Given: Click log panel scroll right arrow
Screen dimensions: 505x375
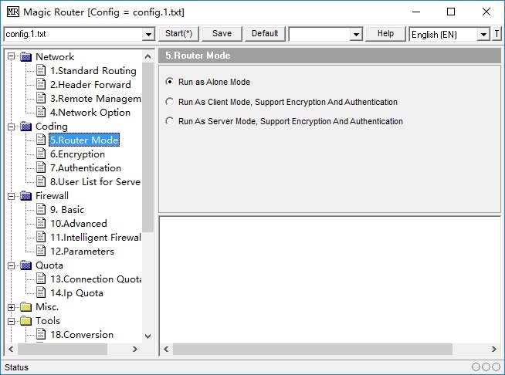Looking at the screenshot, I should (493, 349).
